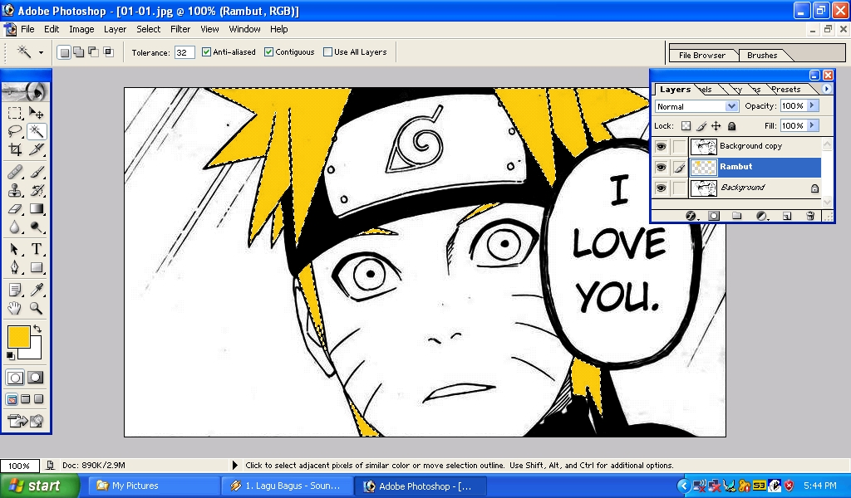Open the Windows start menu
Viewport: 851px width, 498px height.
(x=39, y=486)
